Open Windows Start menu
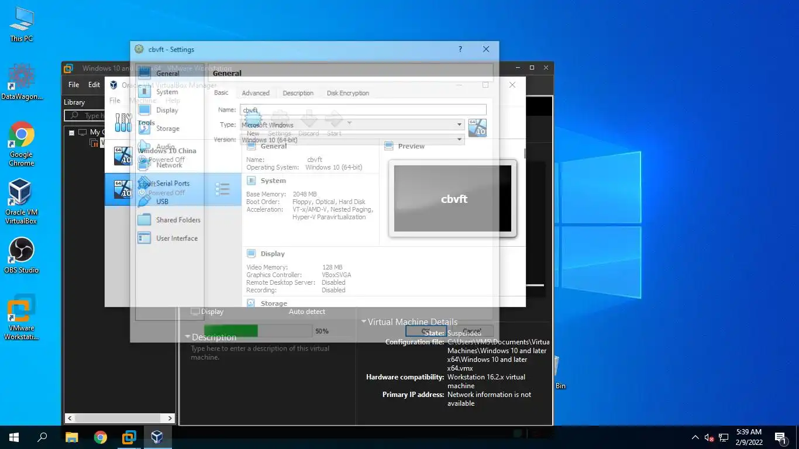Screen dimensions: 799x449 click(14, 437)
